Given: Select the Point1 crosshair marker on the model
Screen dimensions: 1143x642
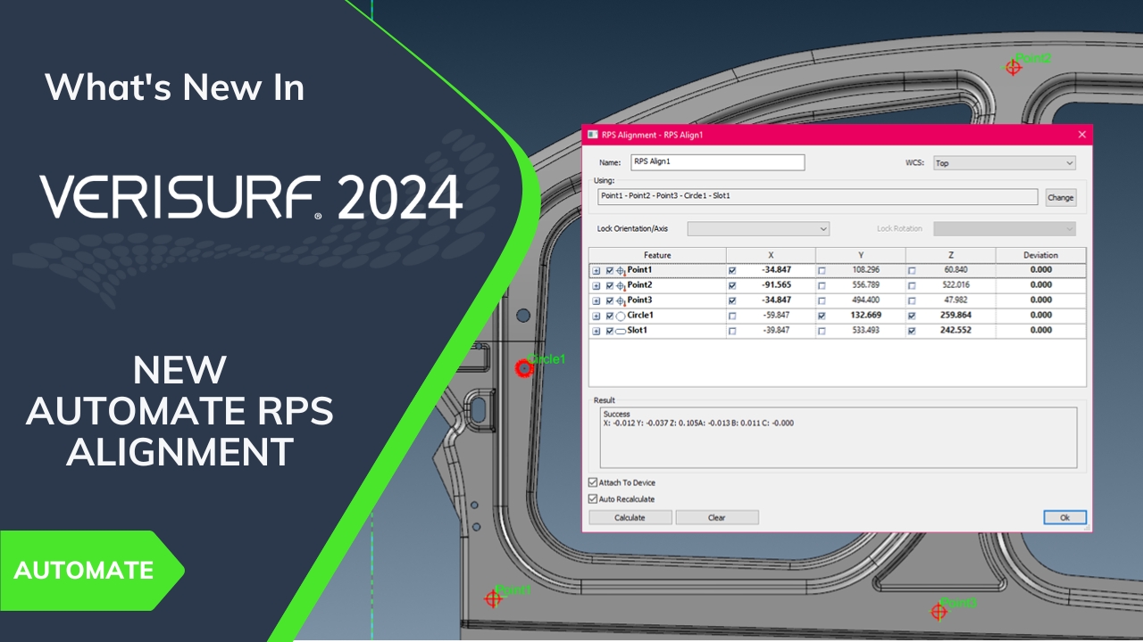Looking at the screenshot, I should tap(492, 598).
